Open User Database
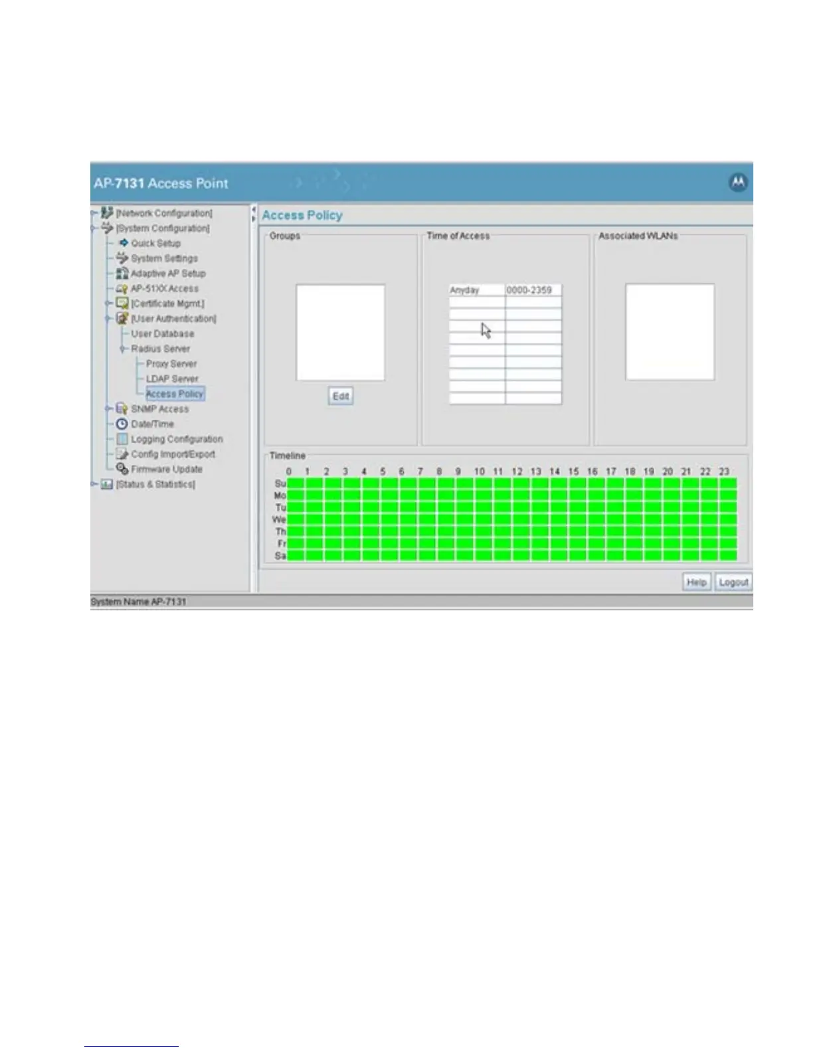 163,333
